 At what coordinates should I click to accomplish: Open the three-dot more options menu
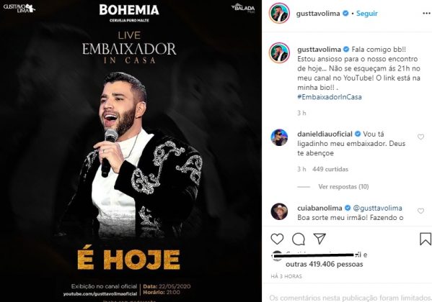(426, 14)
